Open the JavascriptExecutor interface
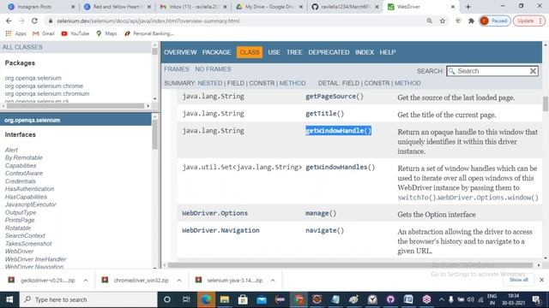Image resolution: width=549 pixels, height=308 pixels. pyautogui.click(x=31, y=204)
